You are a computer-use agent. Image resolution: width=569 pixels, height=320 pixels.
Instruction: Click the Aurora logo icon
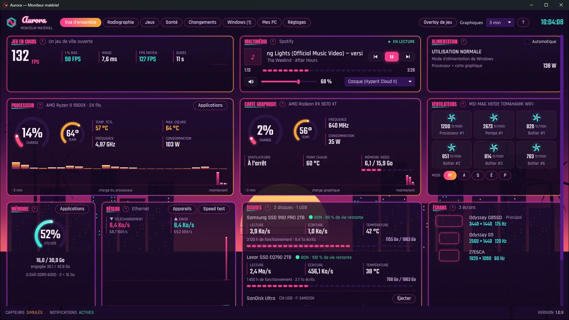(x=11, y=22)
